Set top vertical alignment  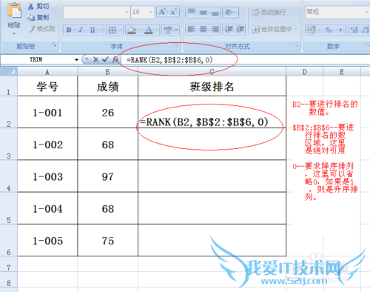(192, 12)
